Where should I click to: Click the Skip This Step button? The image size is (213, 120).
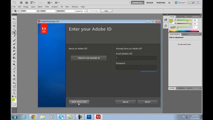pyautogui.click(x=79, y=102)
